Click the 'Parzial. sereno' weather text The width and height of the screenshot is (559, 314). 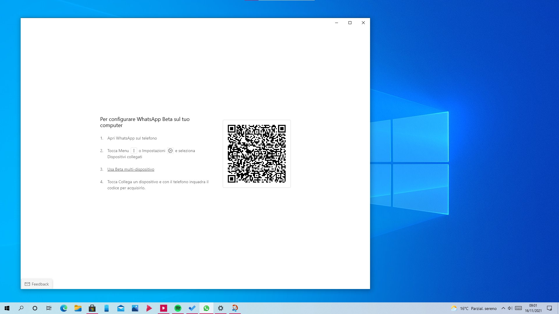(x=484, y=308)
